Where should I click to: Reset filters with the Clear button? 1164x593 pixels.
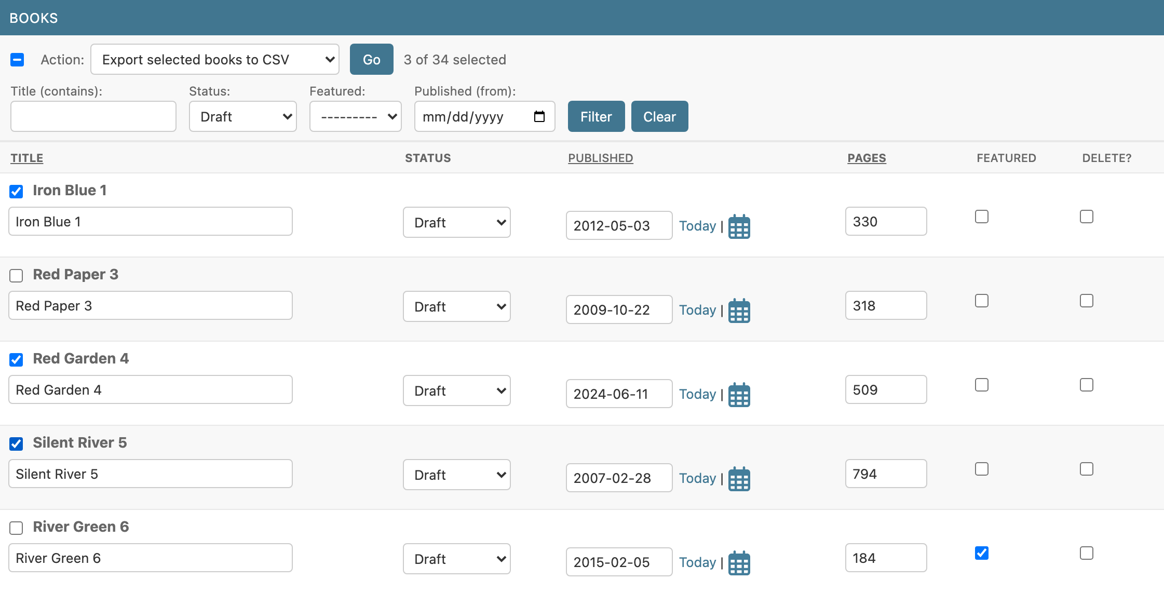click(660, 116)
